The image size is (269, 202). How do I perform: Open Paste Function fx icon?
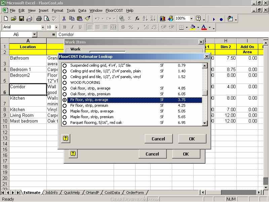137,19
